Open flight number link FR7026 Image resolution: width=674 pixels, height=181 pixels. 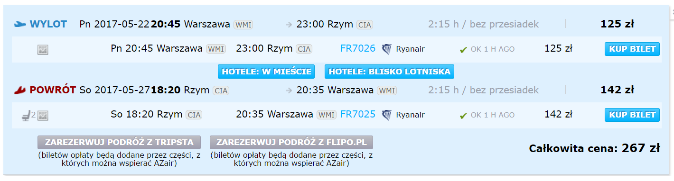(358, 48)
